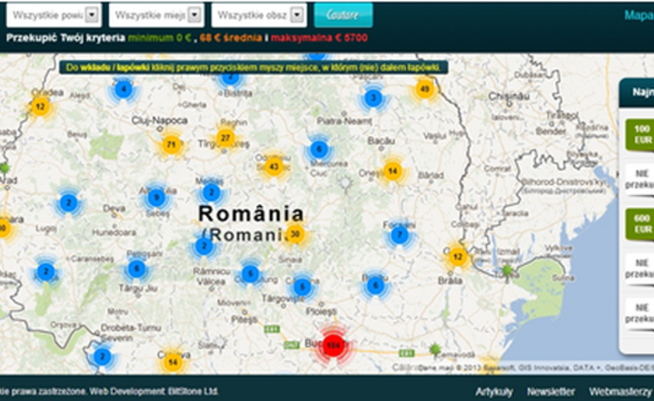Image resolution: width=654 pixels, height=401 pixels.
Task: Select the 6 cluster near Miercurea Ciuc
Action: [x=319, y=150]
